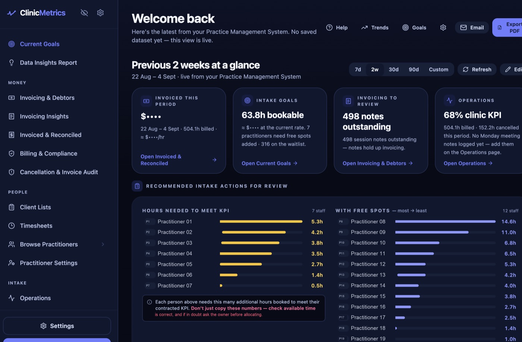The width and height of the screenshot is (522, 342).
Task: Click the gear icon next to Goals
Action: (443, 28)
